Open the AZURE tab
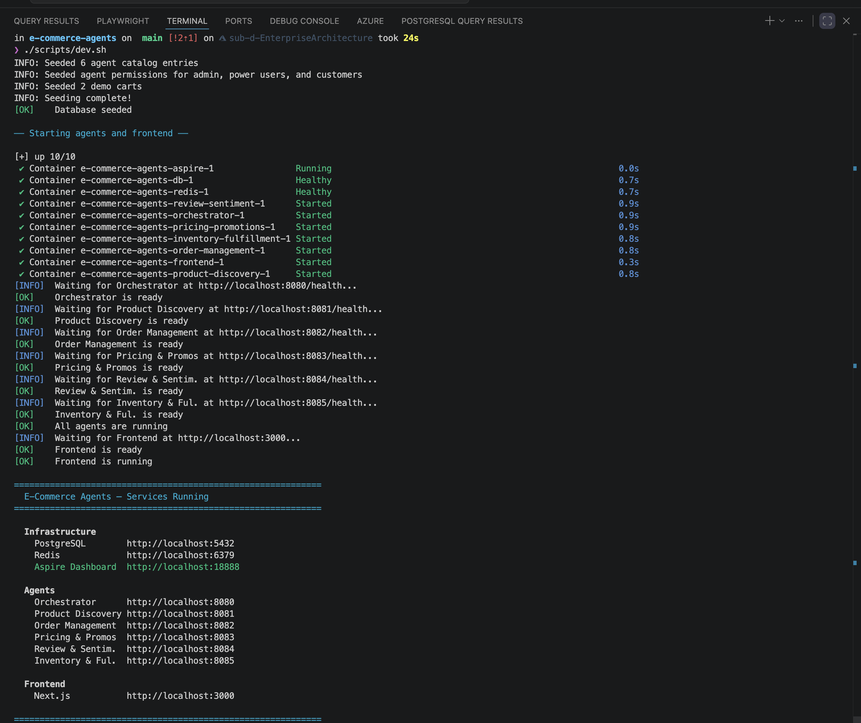This screenshot has height=723, width=861. coord(370,21)
